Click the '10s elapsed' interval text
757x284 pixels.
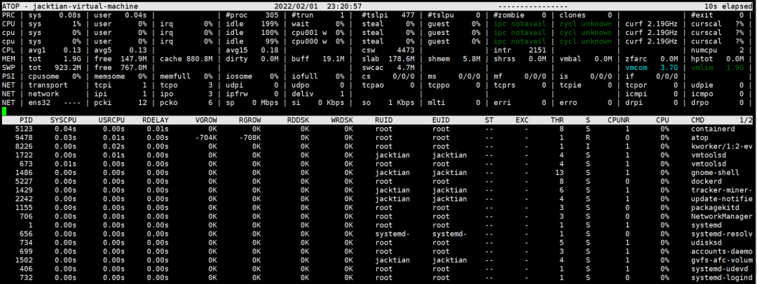pyautogui.click(x=730, y=7)
